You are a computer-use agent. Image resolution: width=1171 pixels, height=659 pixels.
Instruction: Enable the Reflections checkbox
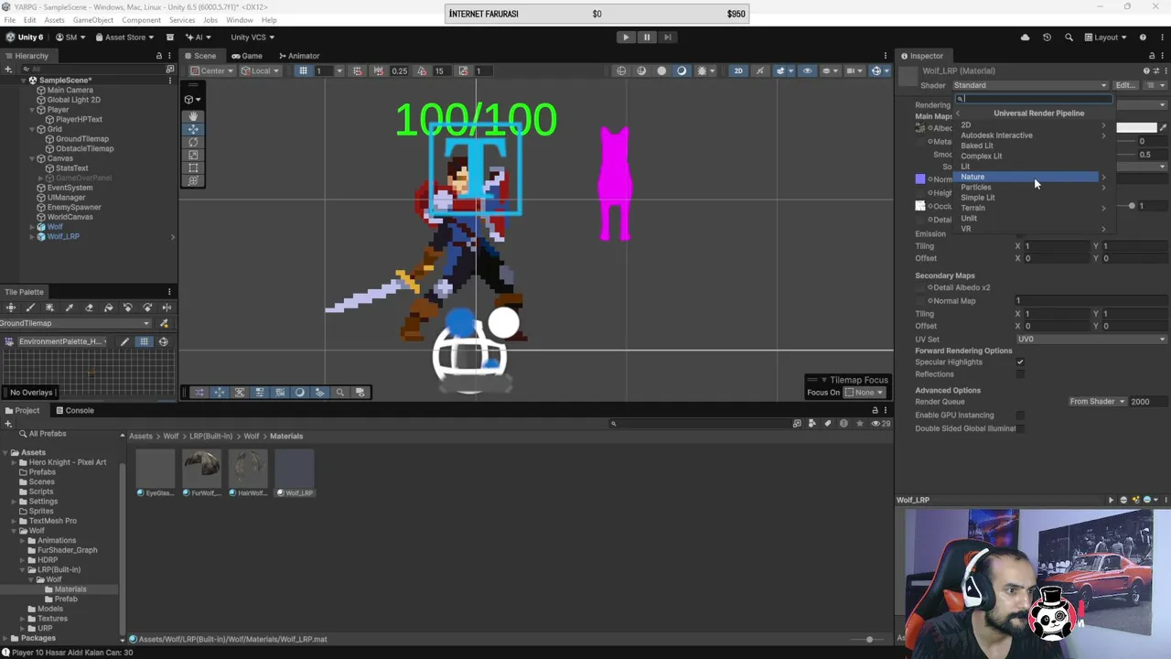click(1020, 374)
